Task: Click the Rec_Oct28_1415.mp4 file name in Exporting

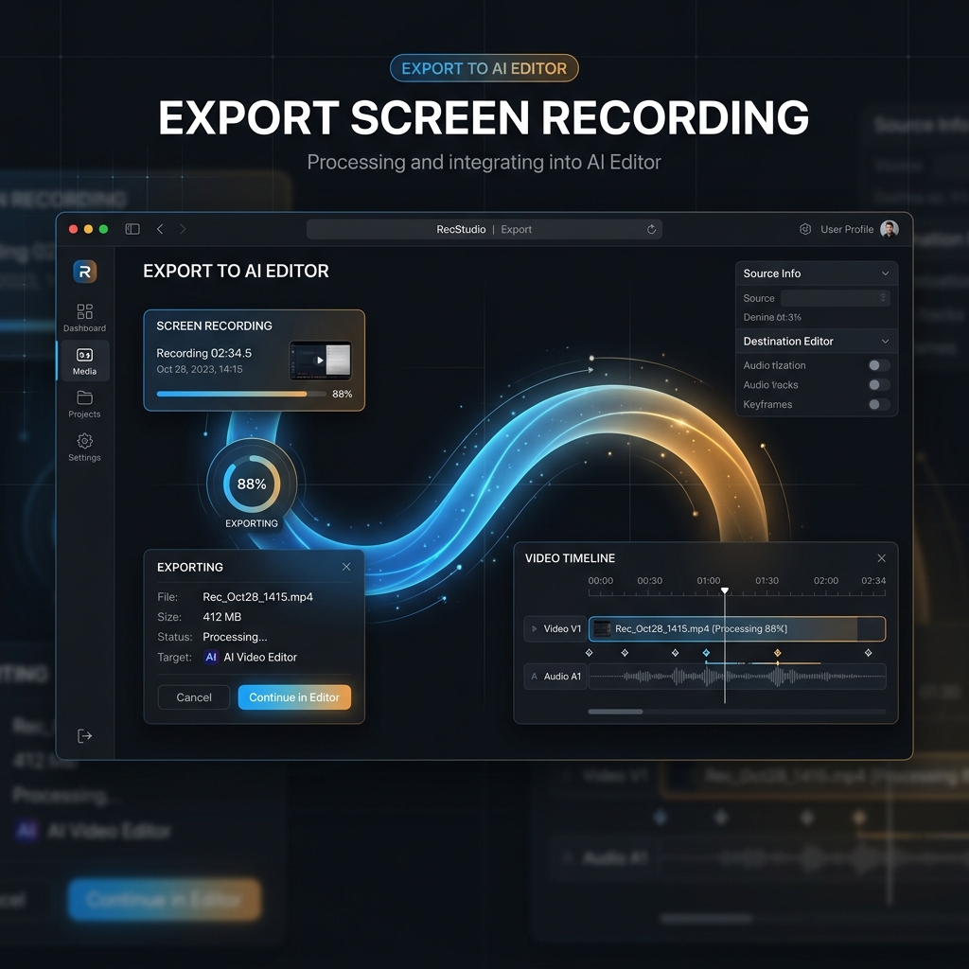Action: tap(257, 597)
